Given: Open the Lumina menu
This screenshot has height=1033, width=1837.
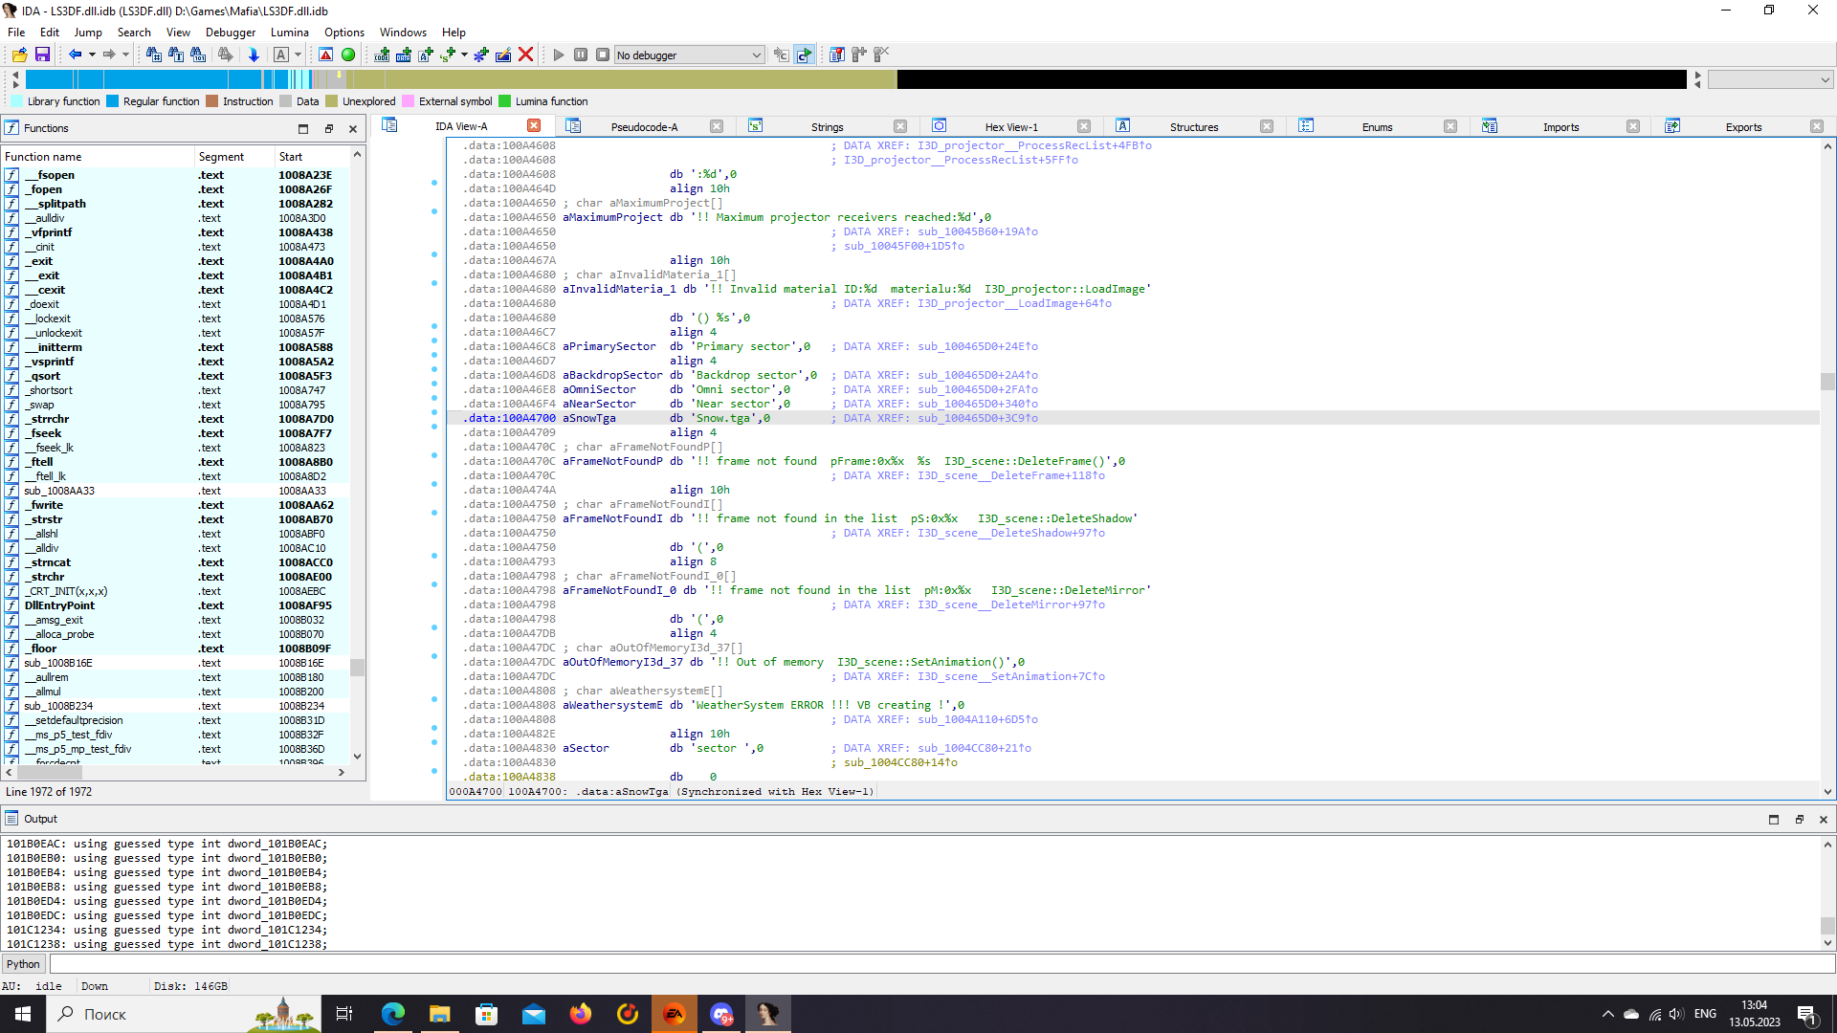Looking at the screenshot, I should [x=289, y=32].
